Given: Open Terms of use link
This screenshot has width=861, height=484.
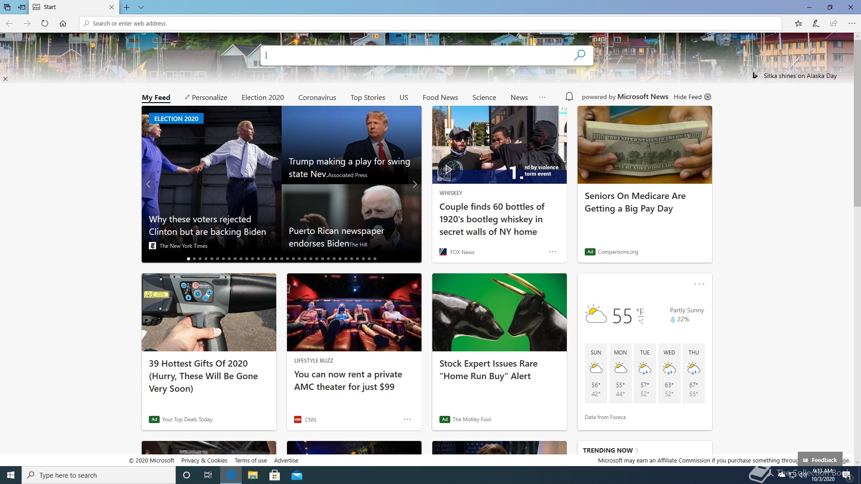Looking at the screenshot, I should click(251, 460).
